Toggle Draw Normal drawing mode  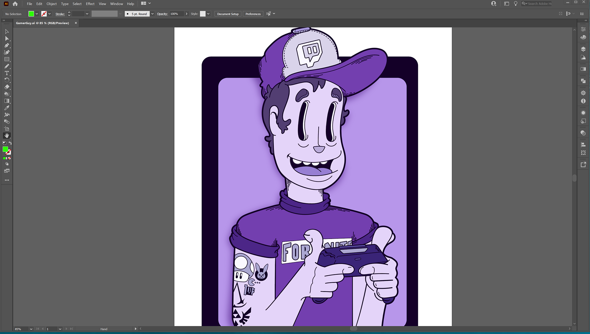pyautogui.click(x=7, y=164)
